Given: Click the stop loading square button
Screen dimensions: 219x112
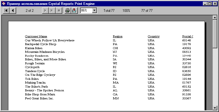Looking at the screenshot, I should click(x=59, y=11).
